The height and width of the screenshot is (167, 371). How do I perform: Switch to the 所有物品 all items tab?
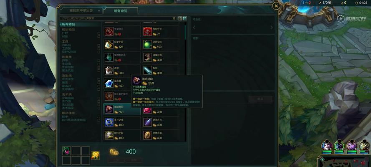(x=121, y=11)
